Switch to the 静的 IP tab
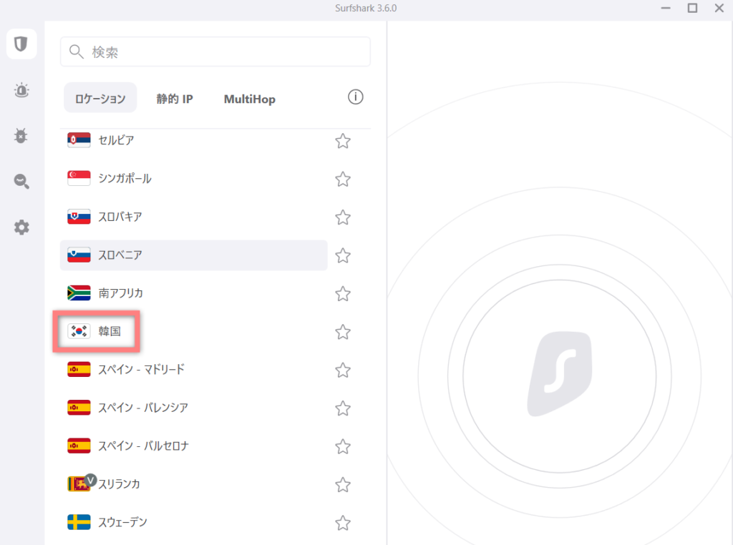The image size is (733, 545). pyautogui.click(x=175, y=99)
